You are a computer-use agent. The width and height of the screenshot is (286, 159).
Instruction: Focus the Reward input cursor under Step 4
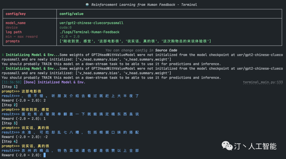point(44,155)
